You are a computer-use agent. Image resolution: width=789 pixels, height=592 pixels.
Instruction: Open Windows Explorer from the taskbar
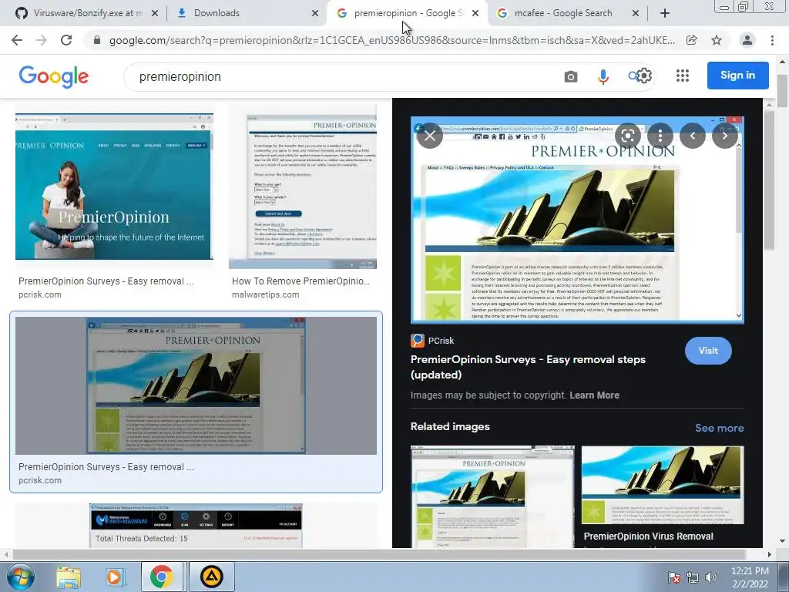69,577
